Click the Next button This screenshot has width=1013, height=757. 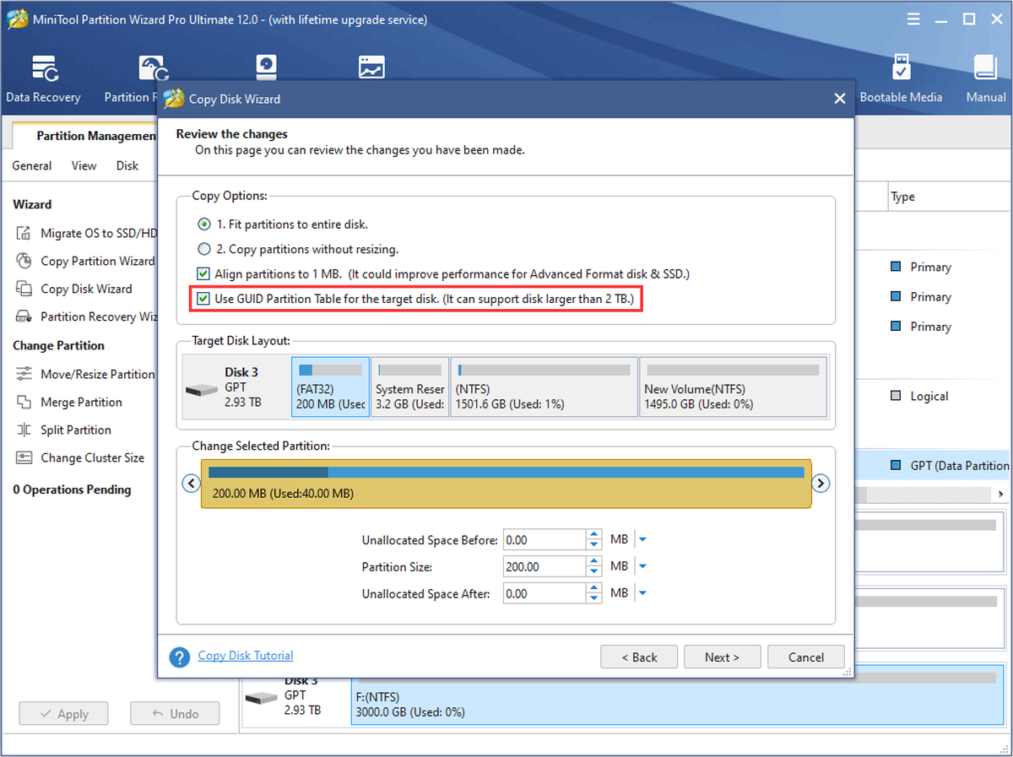pyautogui.click(x=722, y=657)
